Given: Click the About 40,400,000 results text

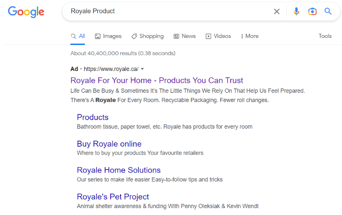Looking at the screenshot, I should coord(123,53).
